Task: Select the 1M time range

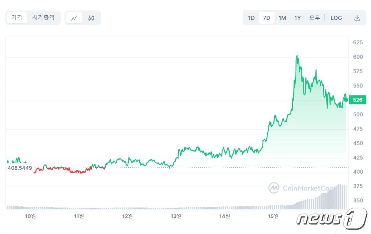Action: [282, 18]
